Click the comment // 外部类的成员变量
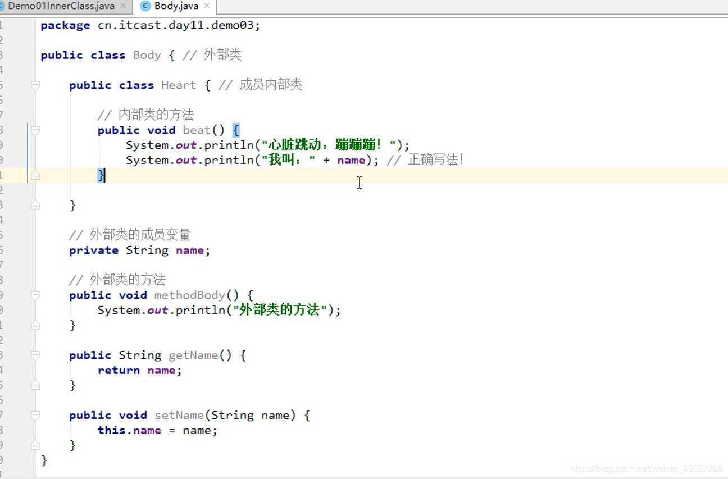Image resolution: width=728 pixels, height=479 pixels. tap(130, 235)
